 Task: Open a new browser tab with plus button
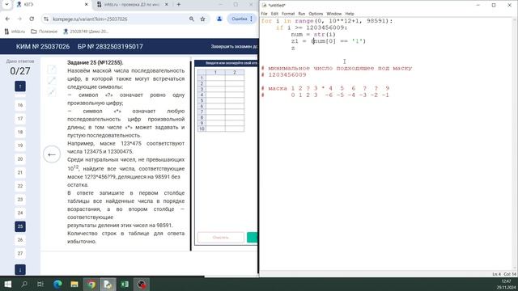(x=179, y=5)
